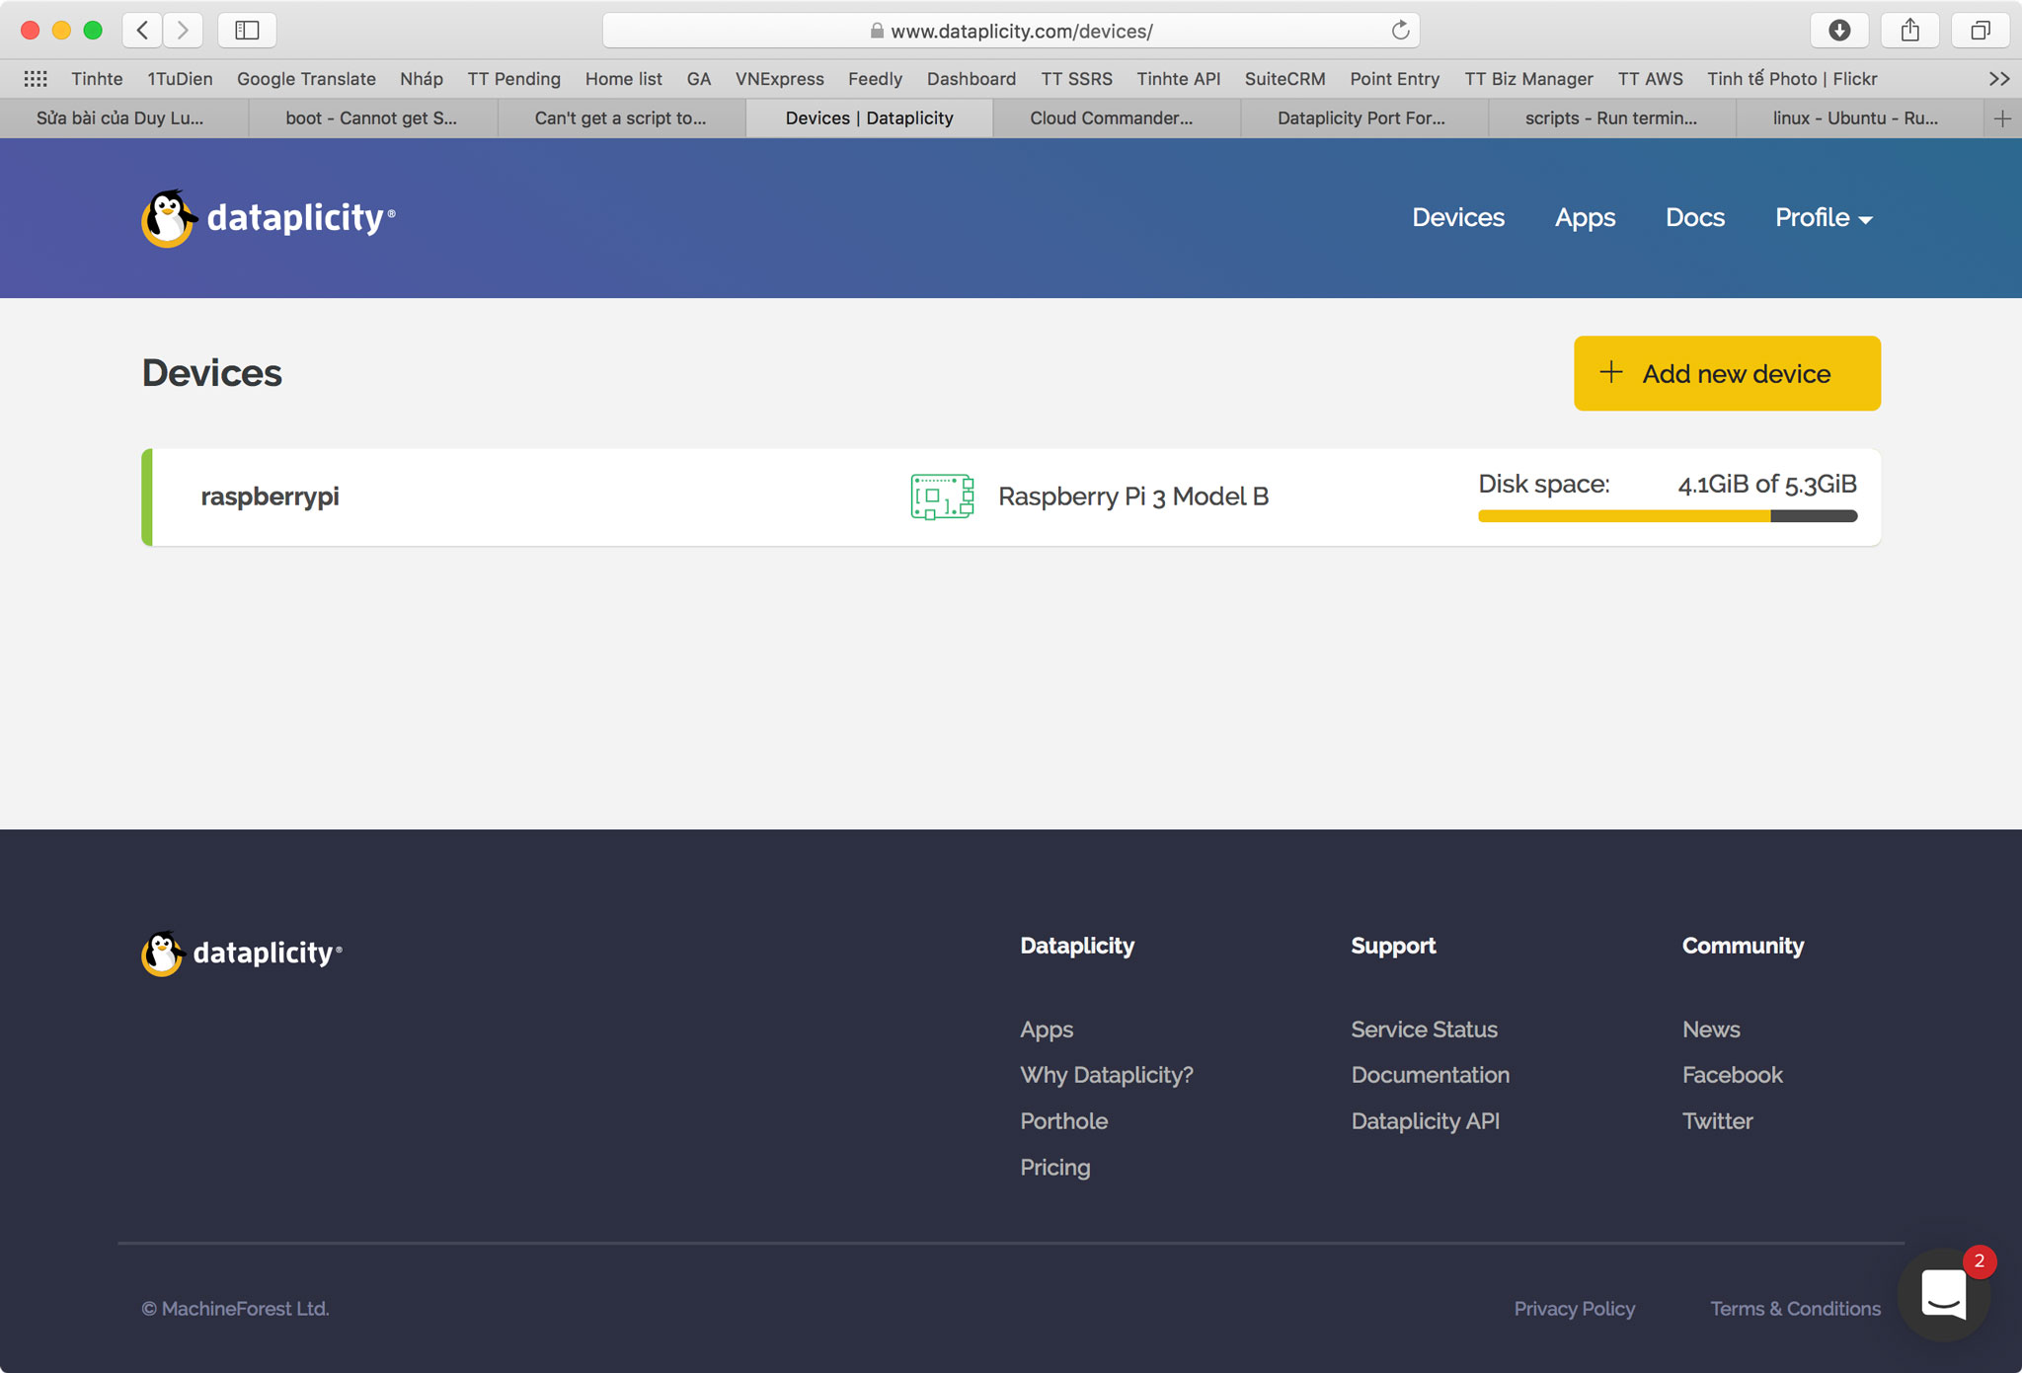
Task: Open the Documentation footer link
Action: pyautogui.click(x=1431, y=1075)
